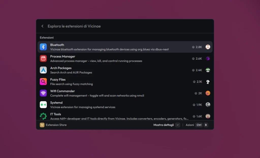This screenshot has width=260, height=158.
Task: Click the download icon beside 2.6K
Action: [193, 59]
